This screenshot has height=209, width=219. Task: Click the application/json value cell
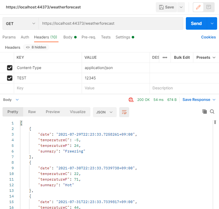116,68
